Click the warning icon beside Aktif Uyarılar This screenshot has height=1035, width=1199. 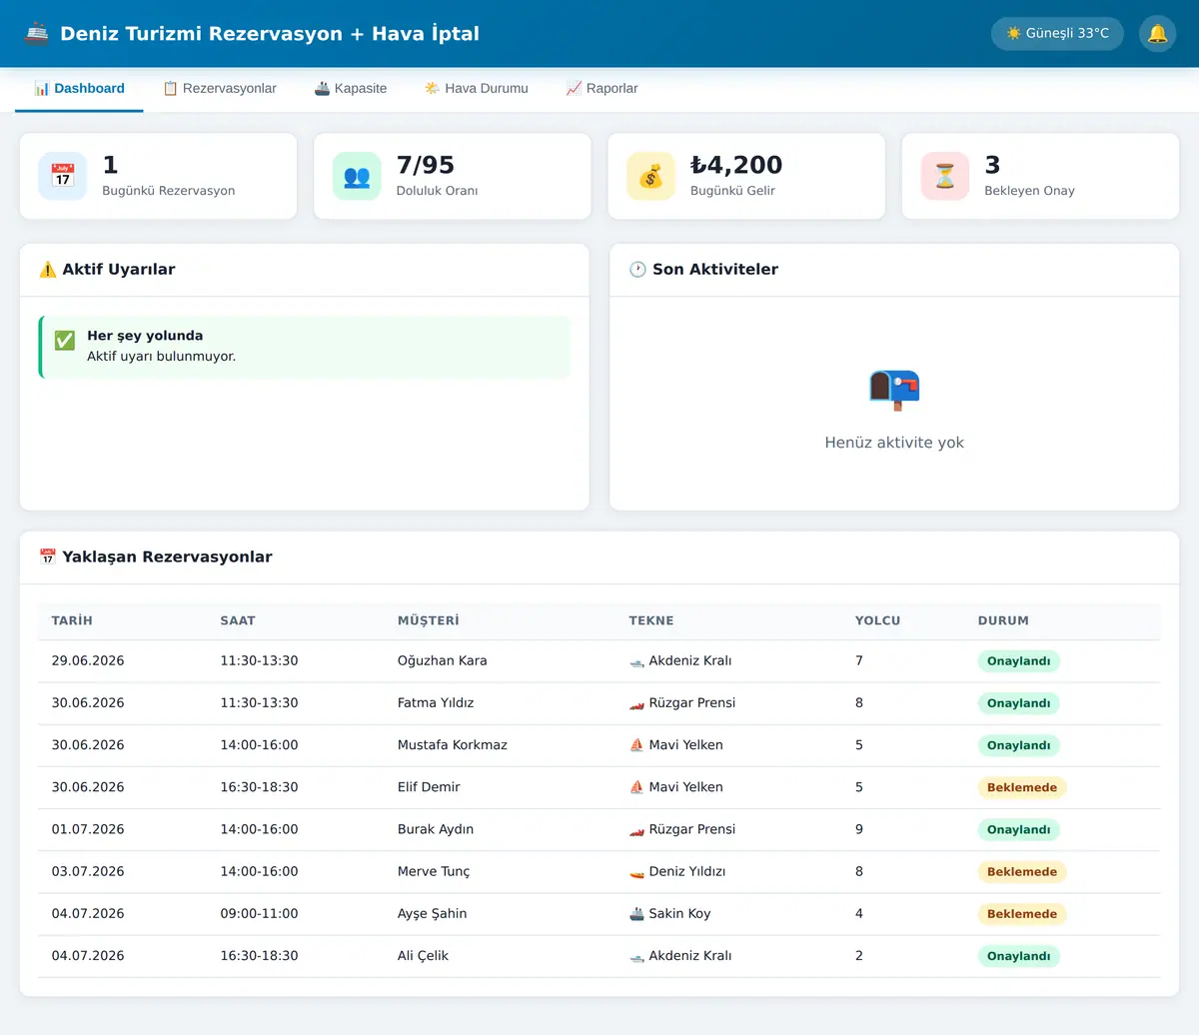click(47, 270)
